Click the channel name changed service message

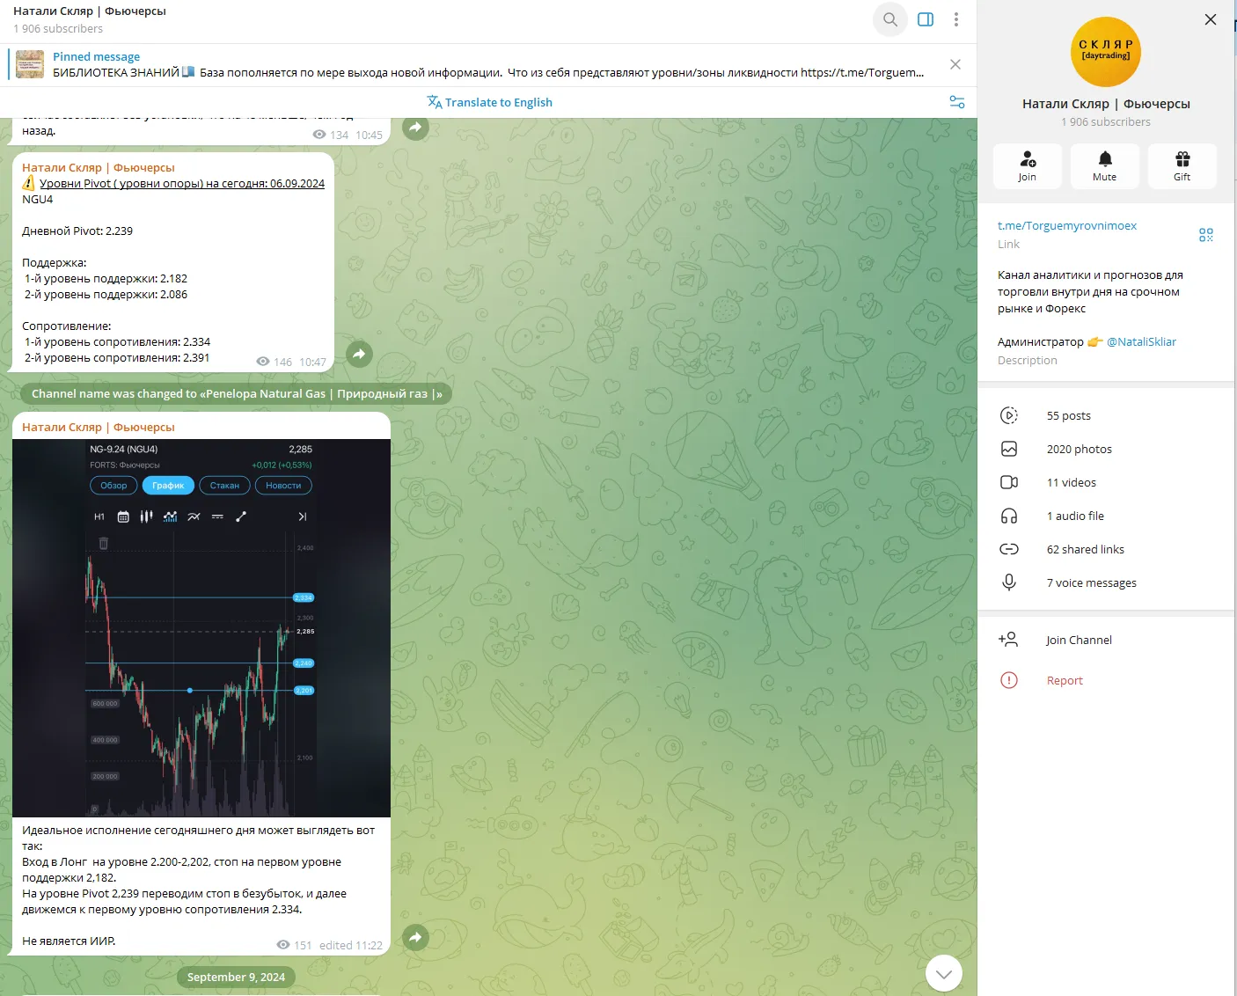237,393
